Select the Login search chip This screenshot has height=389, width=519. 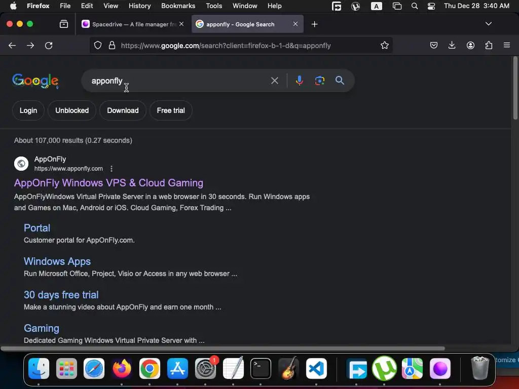28,110
